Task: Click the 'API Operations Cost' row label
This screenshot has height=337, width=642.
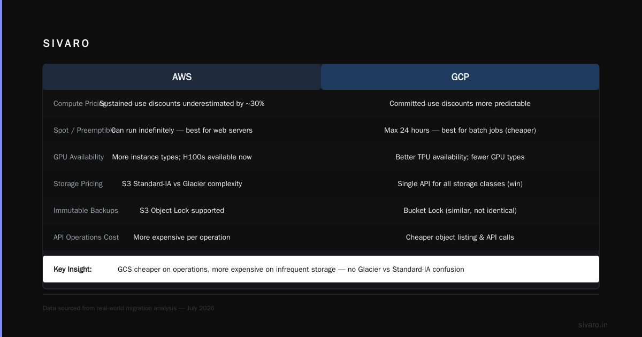Action: [86, 237]
